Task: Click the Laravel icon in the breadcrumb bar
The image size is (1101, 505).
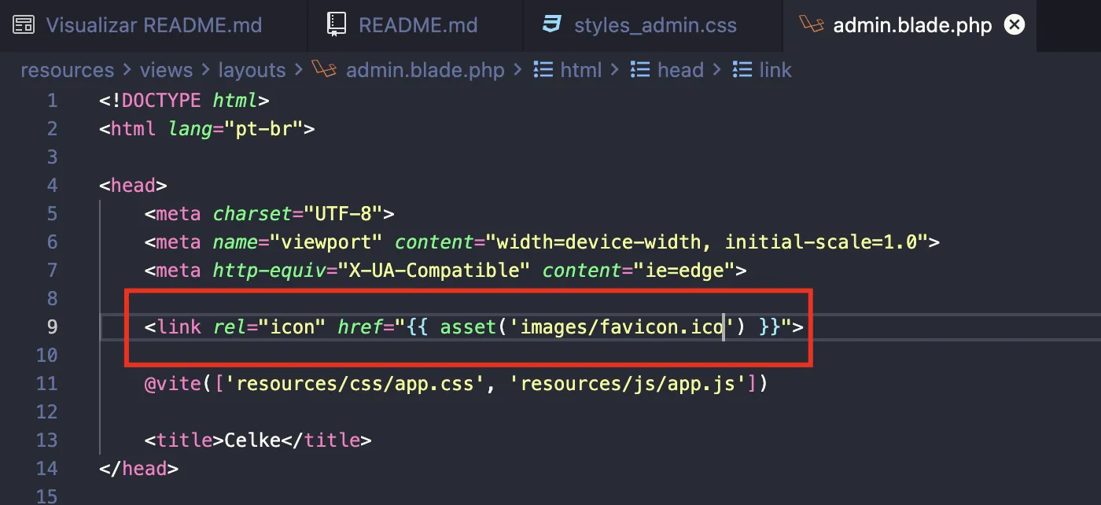Action: (x=324, y=69)
